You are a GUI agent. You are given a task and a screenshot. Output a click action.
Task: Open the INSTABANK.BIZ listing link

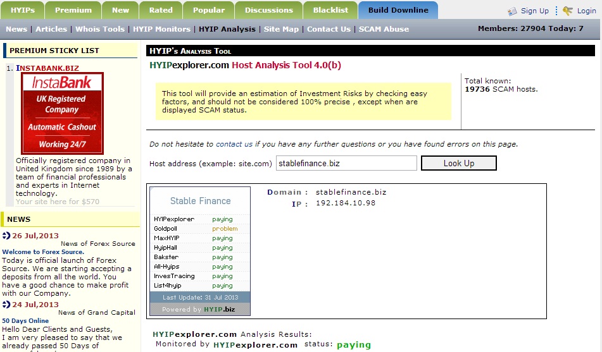pos(47,68)
